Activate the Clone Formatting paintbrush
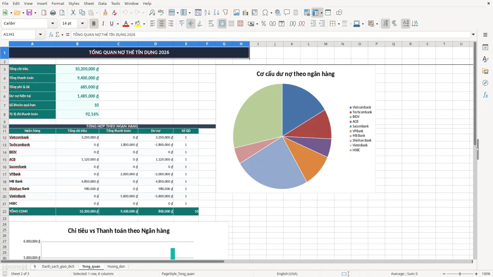Screen dimensions: 493x277 coord(106,13)
